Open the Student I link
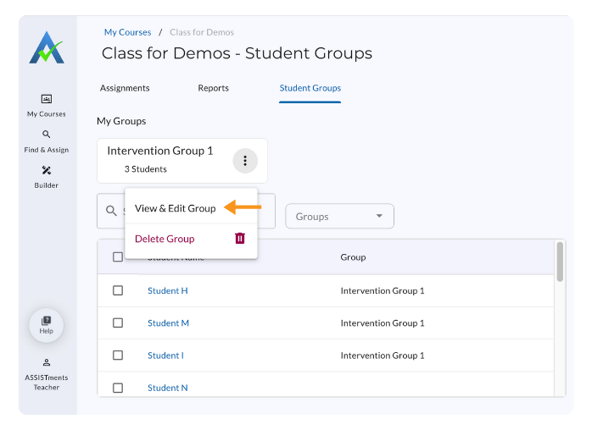Viewport: 592px width, 430px height. [x=165, y=356]
